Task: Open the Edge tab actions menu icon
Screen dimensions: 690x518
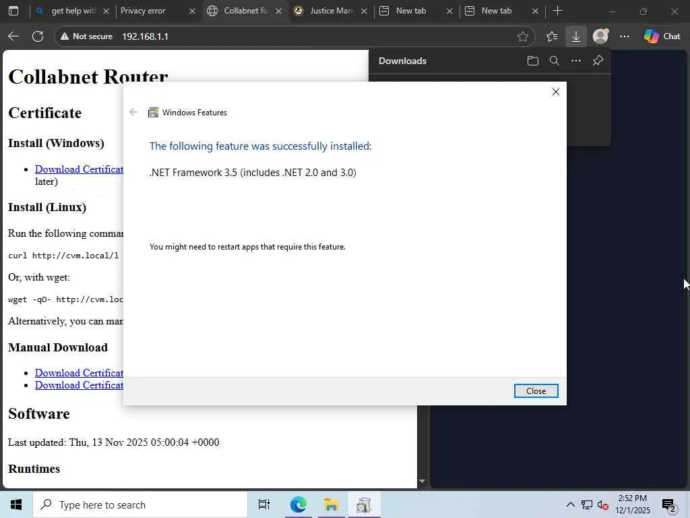Action: coord(13,11)
